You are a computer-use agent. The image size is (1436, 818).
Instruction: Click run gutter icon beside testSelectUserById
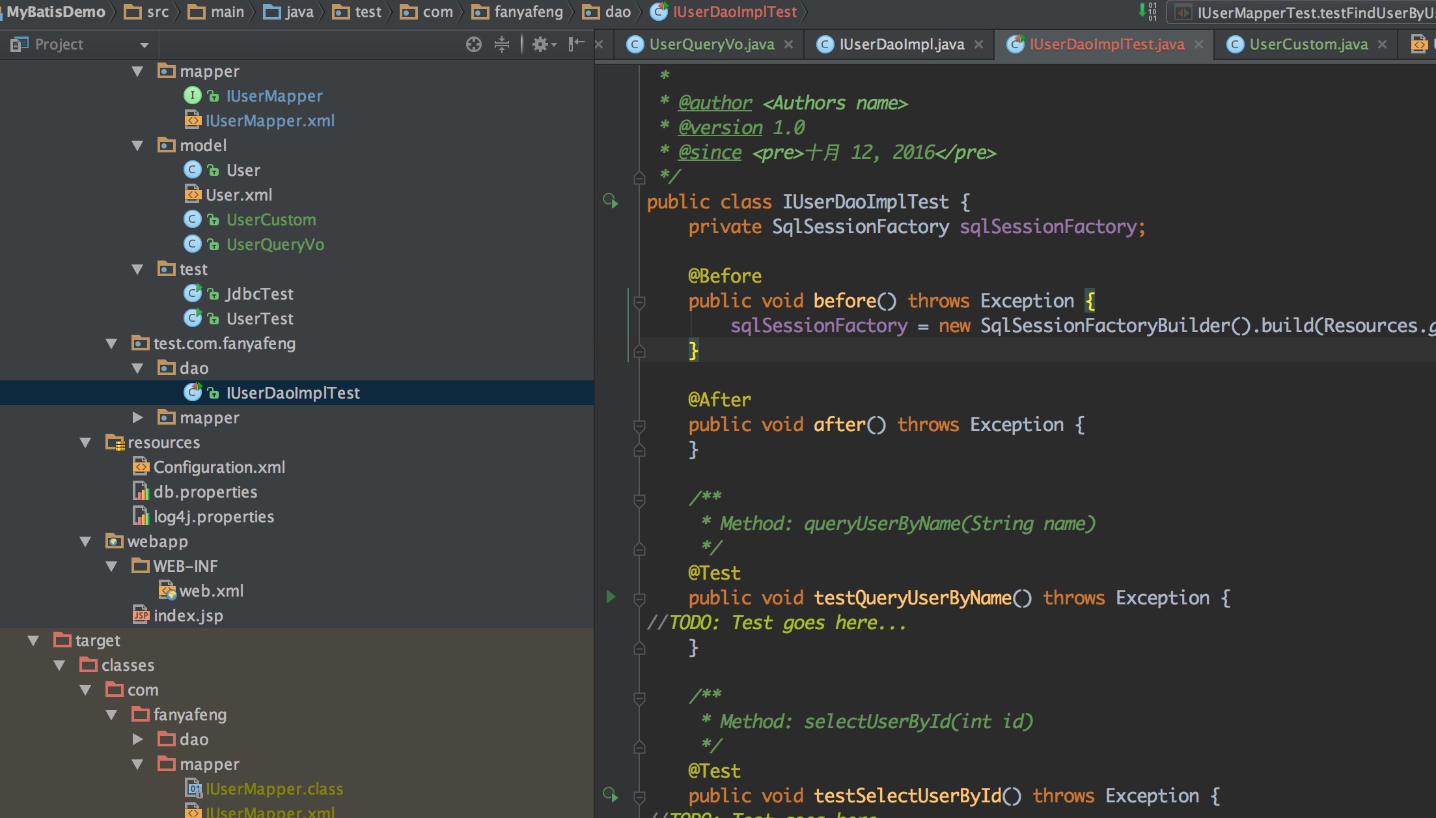(x=611, y=795)
